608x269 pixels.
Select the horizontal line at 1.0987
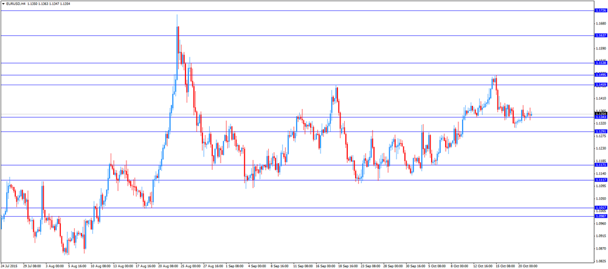(297, 216)
